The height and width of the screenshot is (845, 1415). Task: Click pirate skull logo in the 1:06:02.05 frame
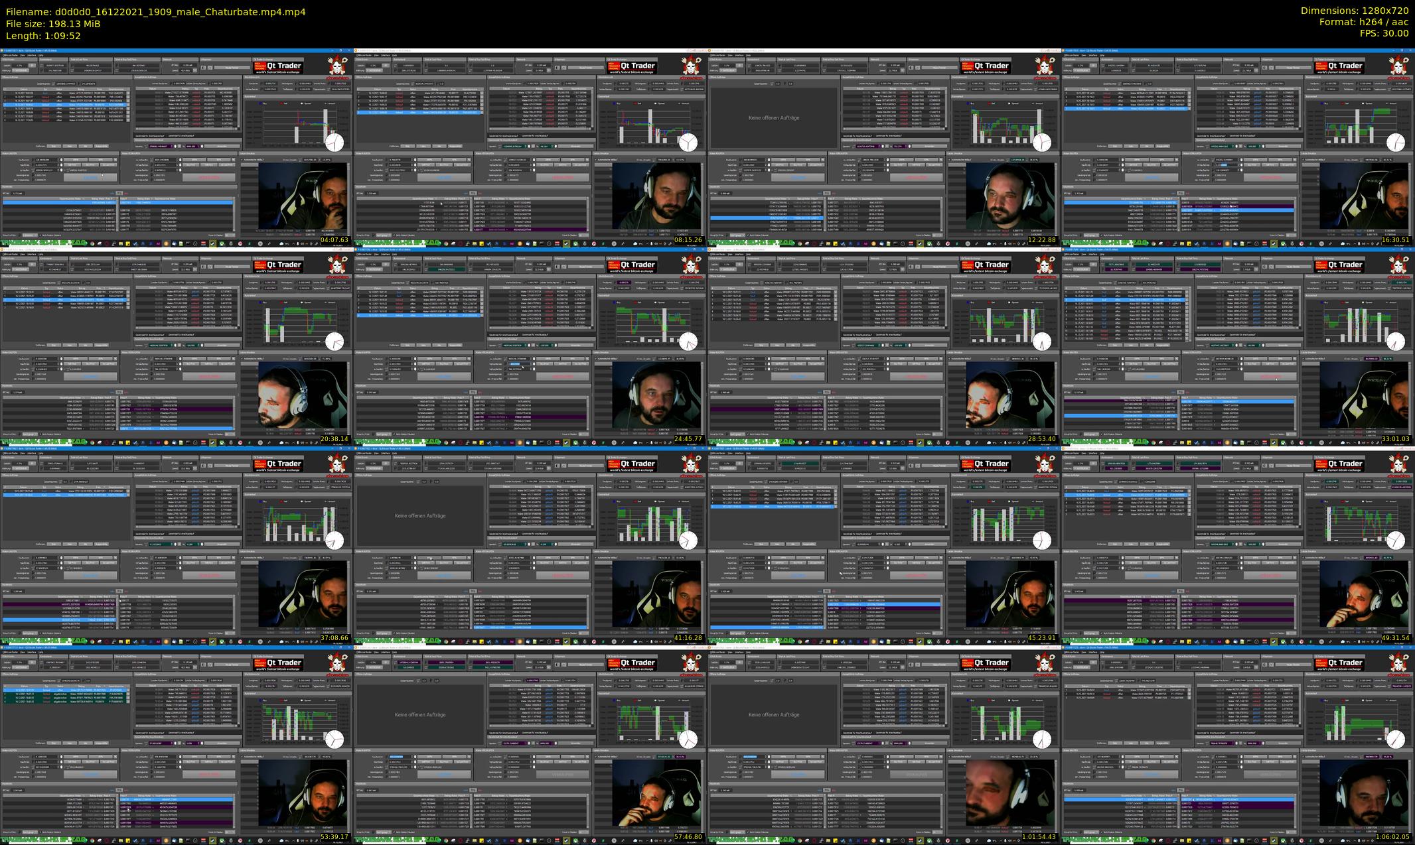click(1399, 663)
